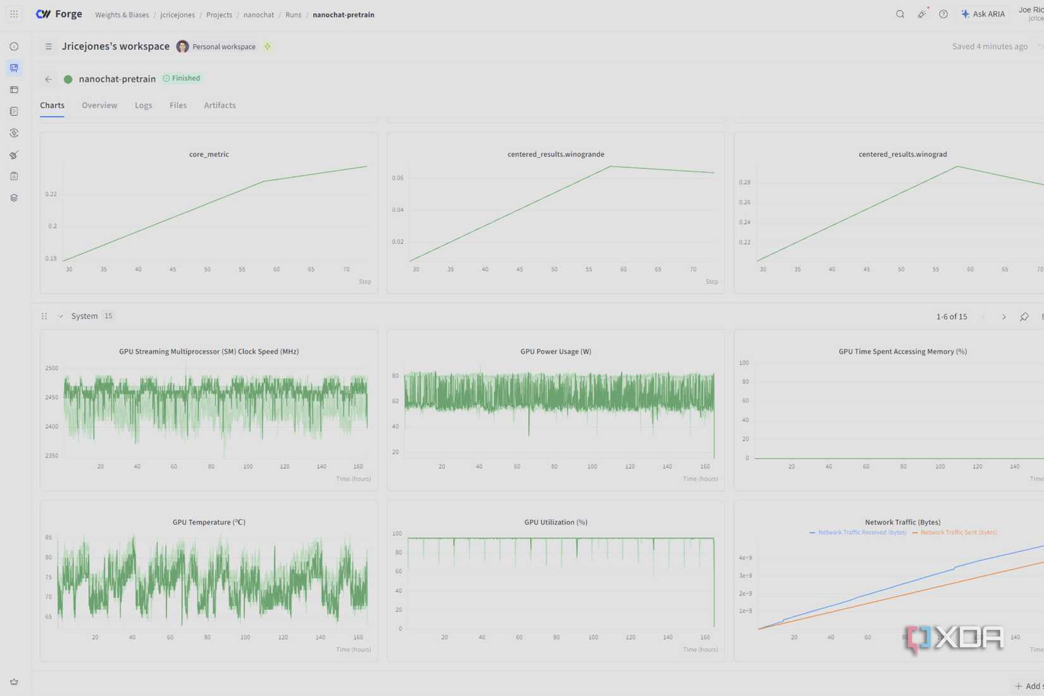Viewport: 1044px width, 696px height.
Task: Open the search icon in the header
Action: pos(900,14)
